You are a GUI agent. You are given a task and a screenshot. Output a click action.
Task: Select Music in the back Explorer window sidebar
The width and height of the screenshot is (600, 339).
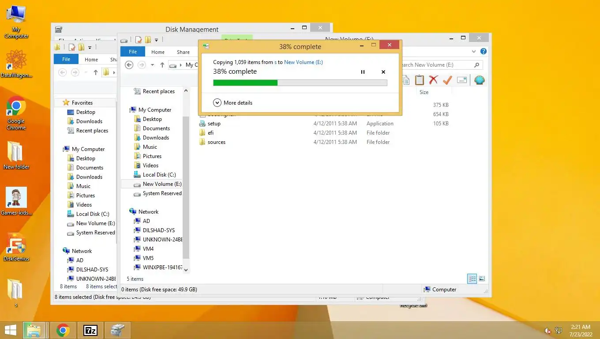(83, 186)
